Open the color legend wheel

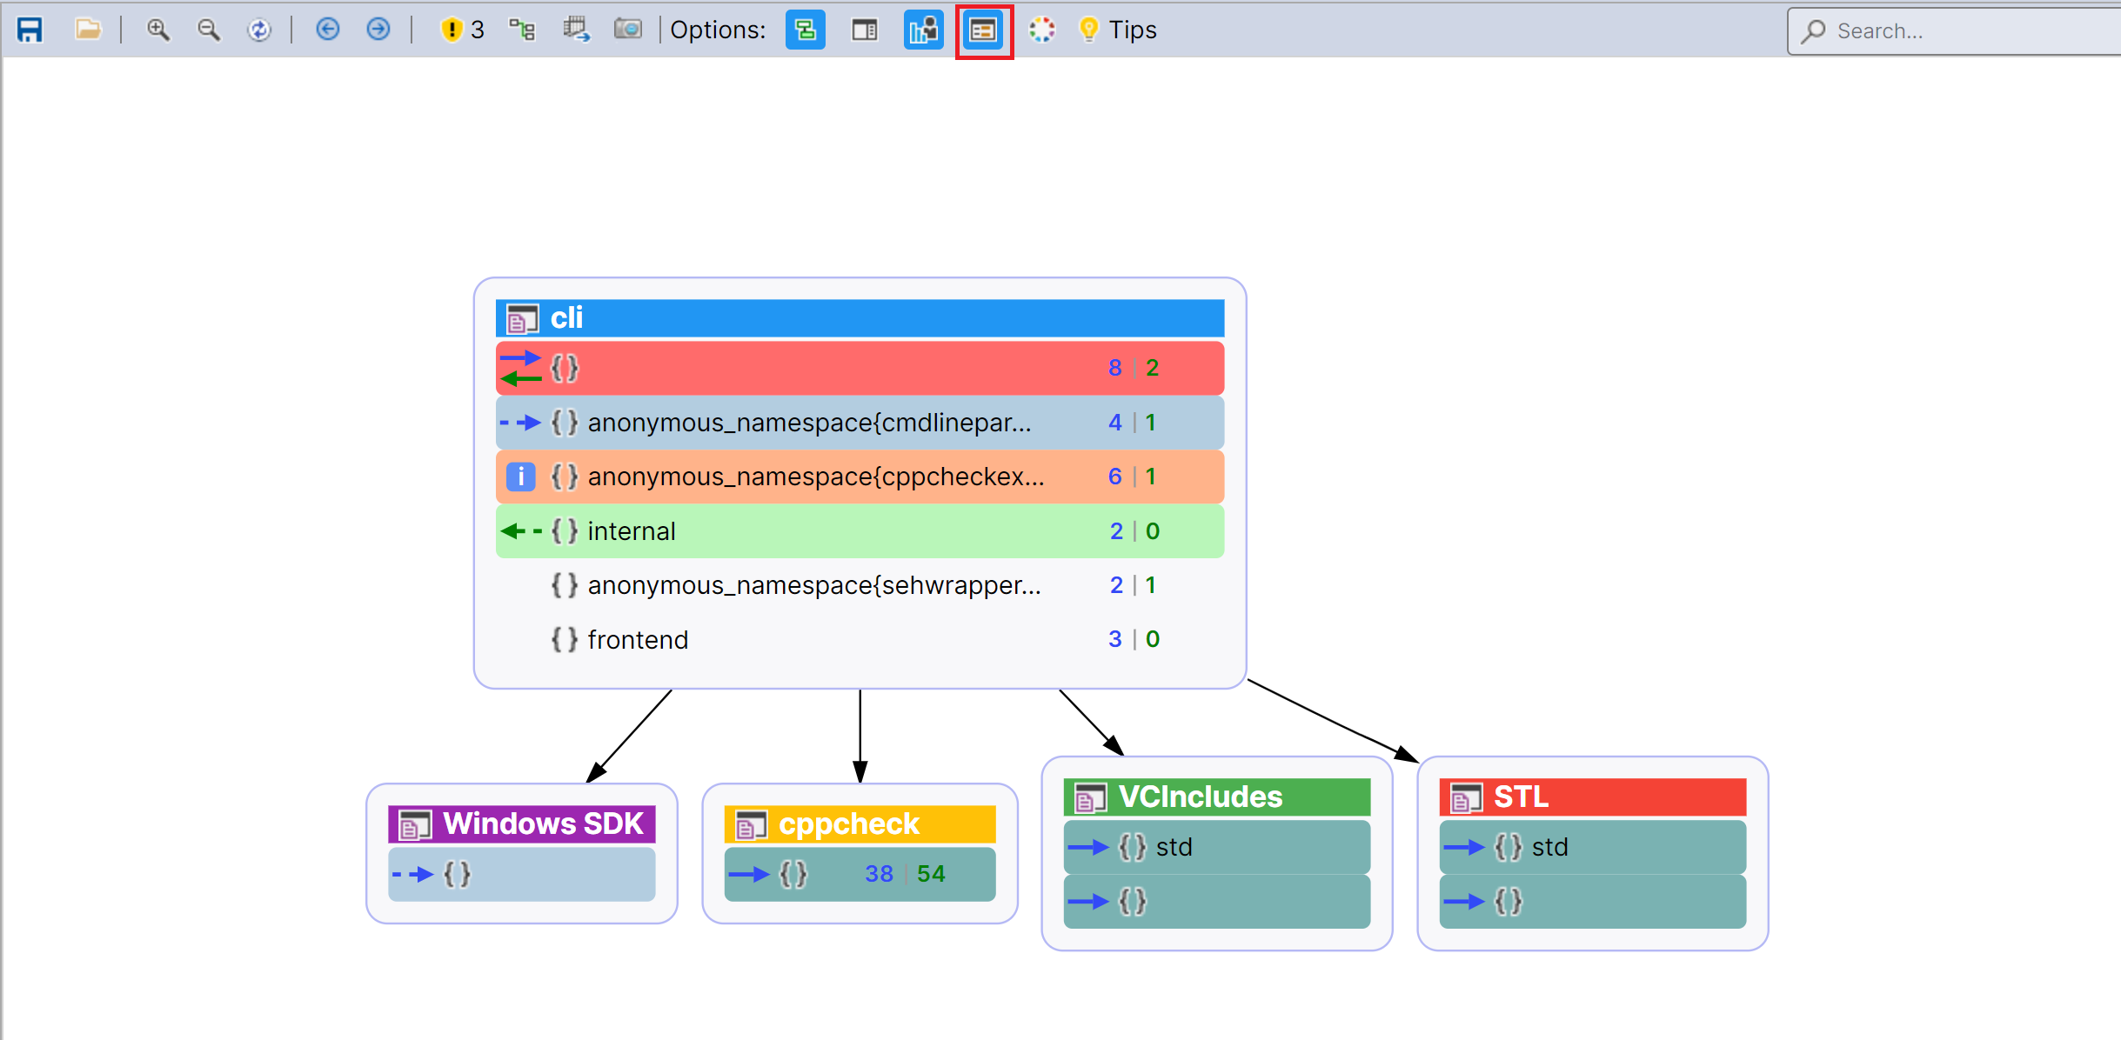(x=1041, y=29)
